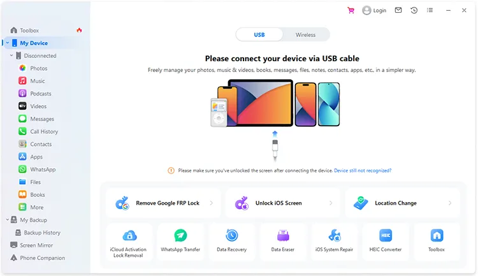Collapse the My Device tree
478x276 pixels.
7,43
